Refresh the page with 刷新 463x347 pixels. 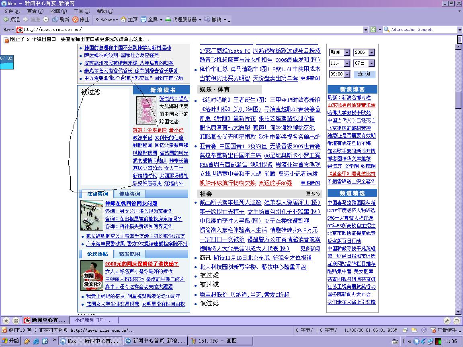pyautogui.click(x=61, y=19)
